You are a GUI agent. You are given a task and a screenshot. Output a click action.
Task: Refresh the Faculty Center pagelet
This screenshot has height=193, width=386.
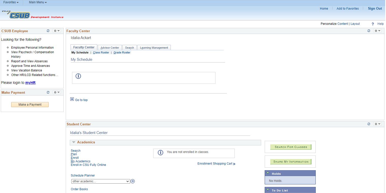coord(369,31)
